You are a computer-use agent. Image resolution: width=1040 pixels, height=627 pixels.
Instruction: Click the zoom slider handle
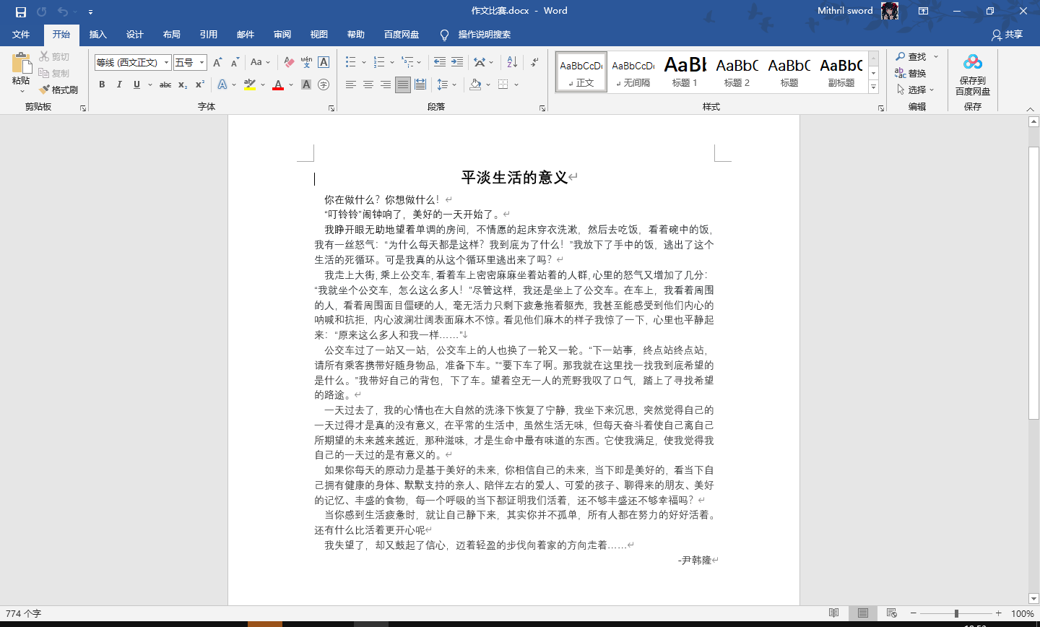coord(956,613)
